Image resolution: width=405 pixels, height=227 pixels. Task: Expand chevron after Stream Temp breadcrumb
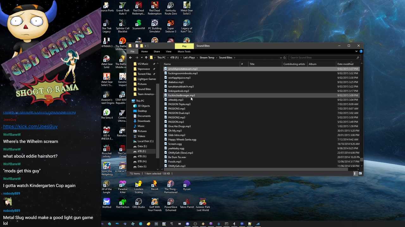[217, 58]
